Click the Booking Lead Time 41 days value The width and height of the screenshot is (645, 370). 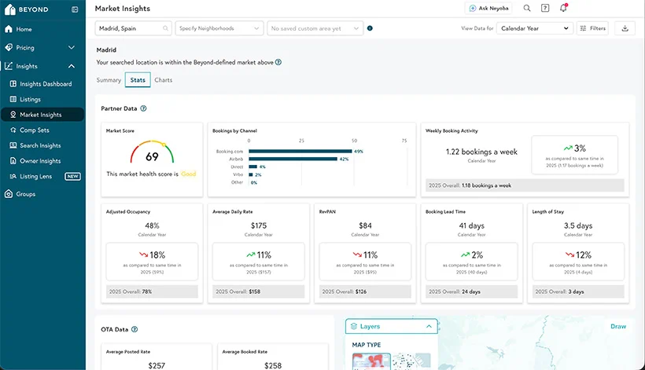pos(472,225)
